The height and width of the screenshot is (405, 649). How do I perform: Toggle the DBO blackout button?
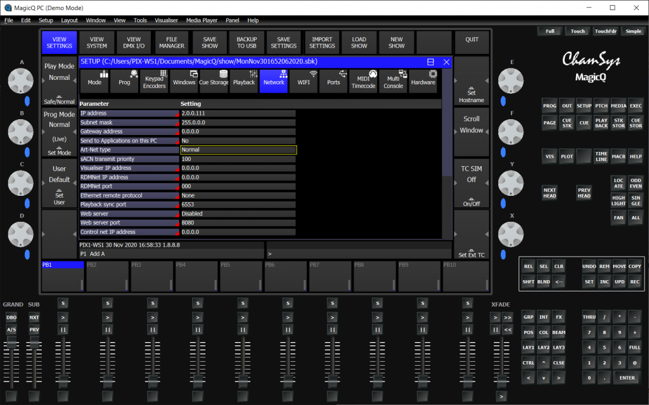pyautogui.click(x=11, y=317)
